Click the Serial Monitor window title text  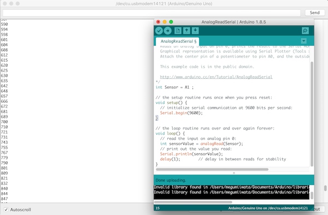[164, 4]
